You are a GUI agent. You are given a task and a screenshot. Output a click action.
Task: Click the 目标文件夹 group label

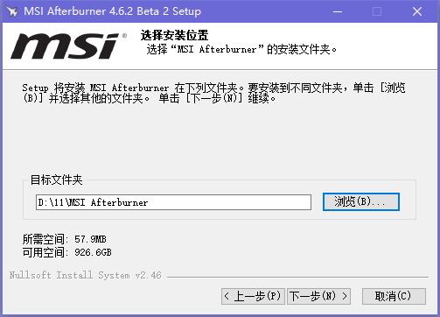tap(57, 180)
